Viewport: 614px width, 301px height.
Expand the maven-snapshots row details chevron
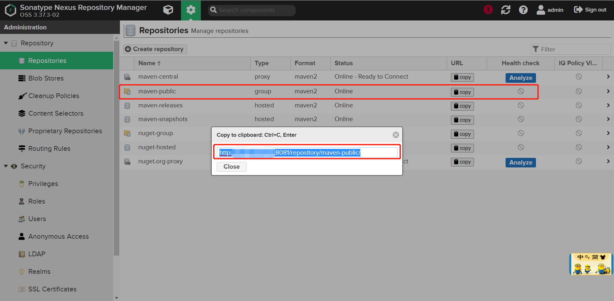tap(608, 119)
